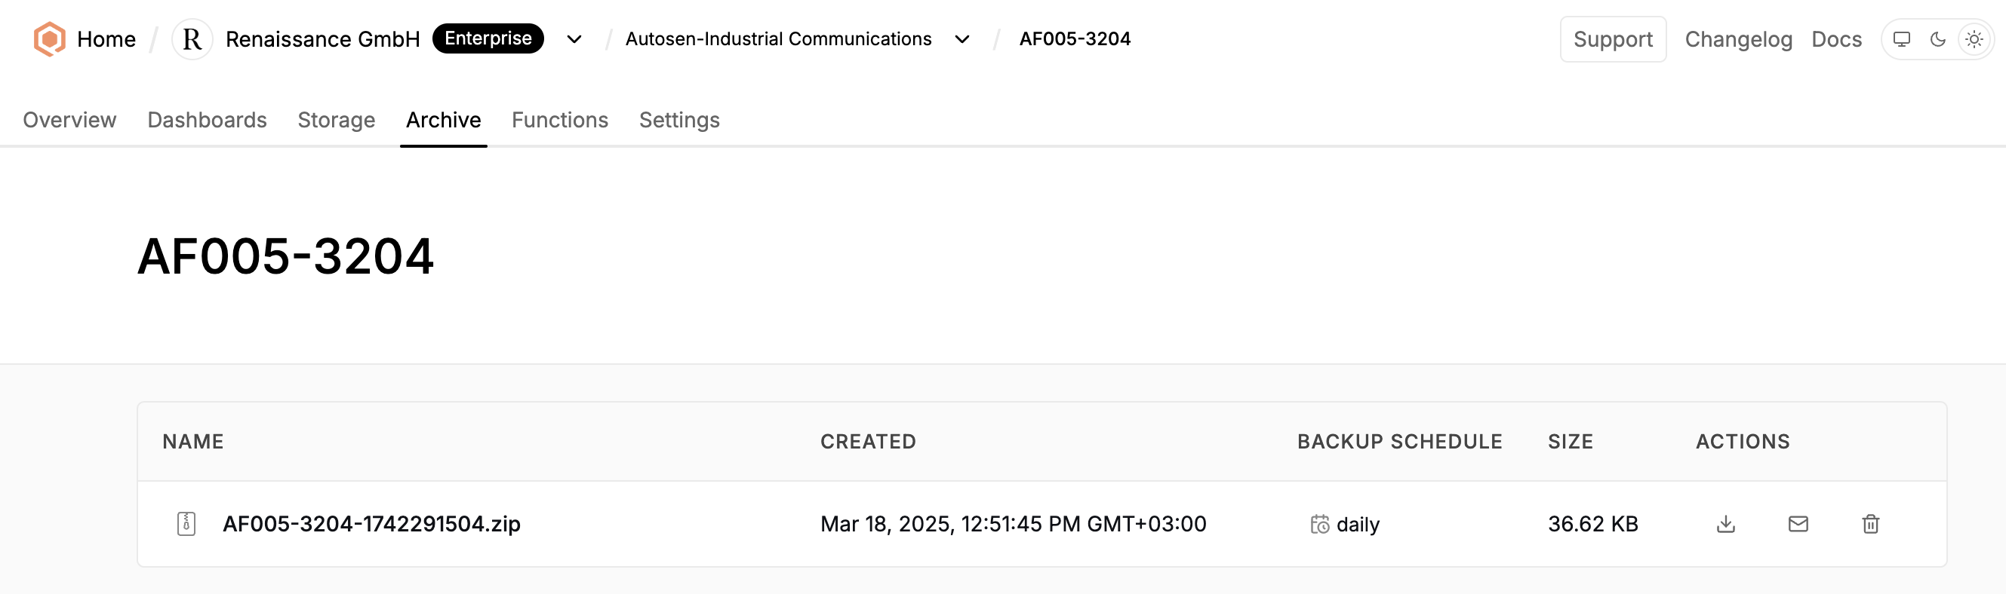Click the daily backup schedule calendar icon
This screenshot has width=2006, height=594.
[1319, 524]
